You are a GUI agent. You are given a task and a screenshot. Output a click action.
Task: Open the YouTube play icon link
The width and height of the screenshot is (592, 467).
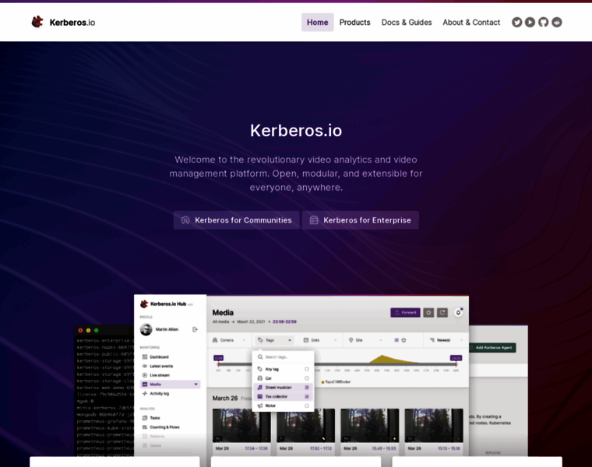(530, 23)
